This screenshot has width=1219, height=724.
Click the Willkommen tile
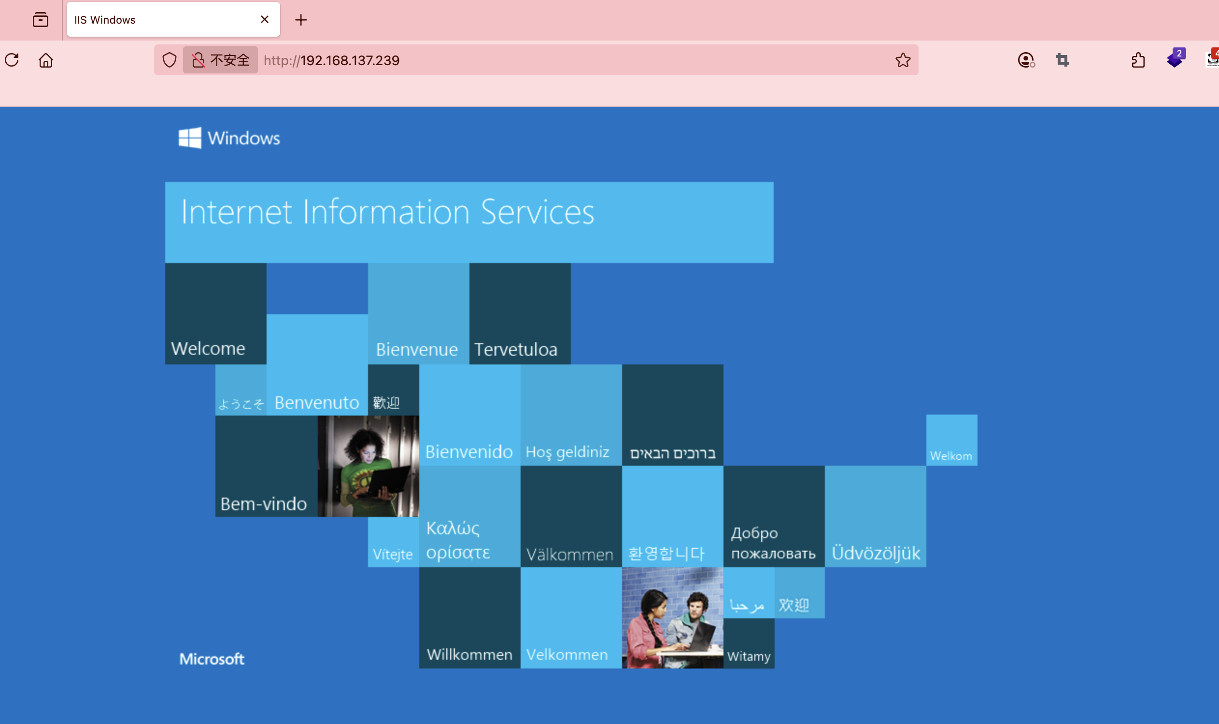tap(469, 618)
